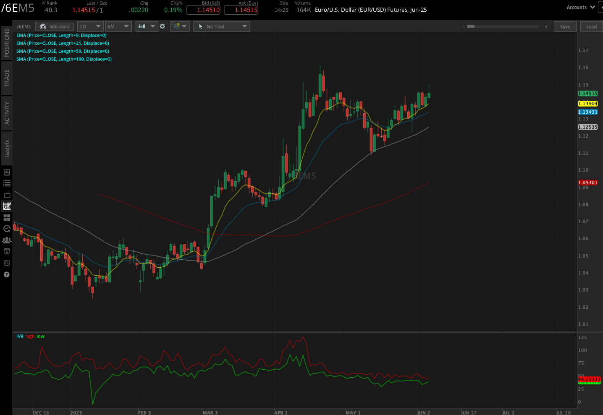Toggle the EMA Length=9 indicator label
Image resolution: width=603 pixels, height=415 pixels.
coord(61,35)
